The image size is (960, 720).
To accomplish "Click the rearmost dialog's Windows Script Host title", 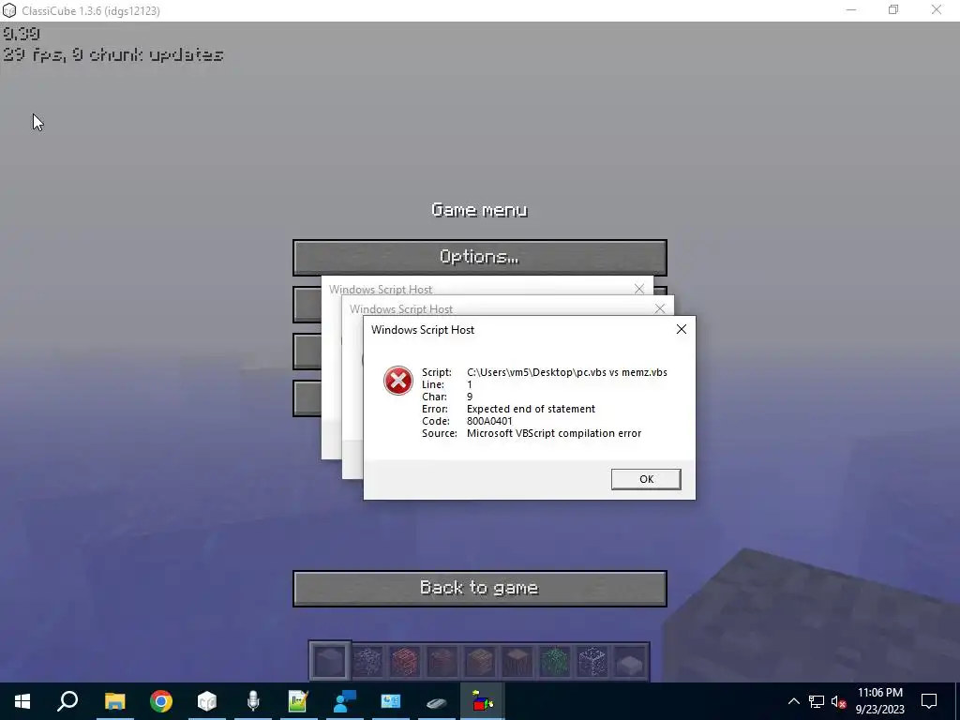I will click(381, 289).
